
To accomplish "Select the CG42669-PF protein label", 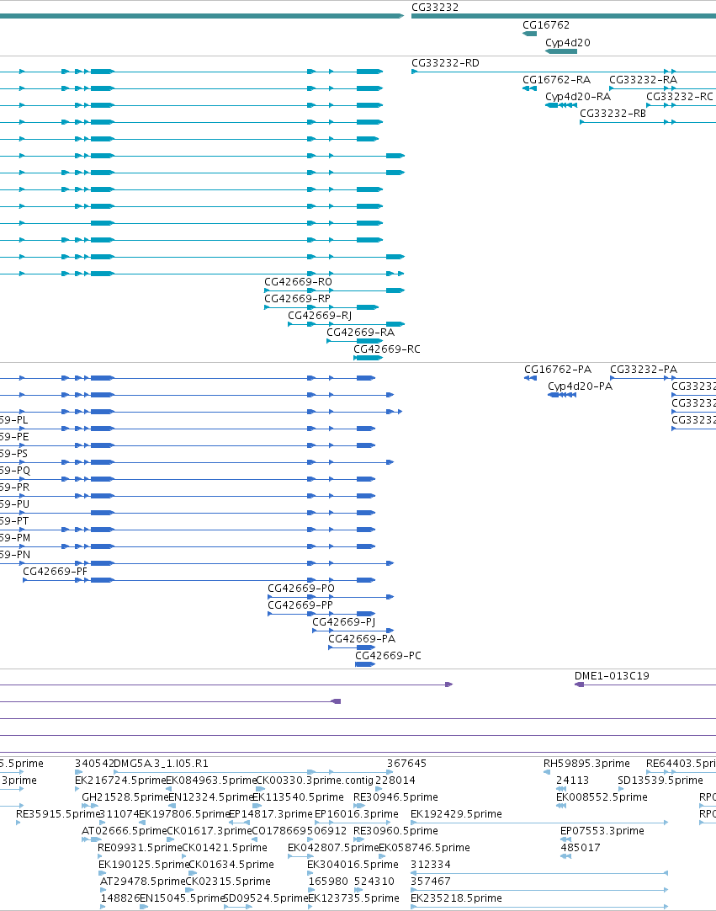I will click(x=56, y=572).
